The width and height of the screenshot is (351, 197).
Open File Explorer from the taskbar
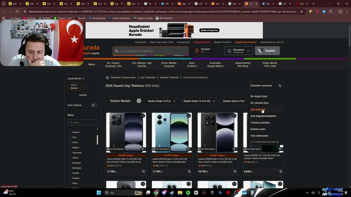click(x=180, y=193)
